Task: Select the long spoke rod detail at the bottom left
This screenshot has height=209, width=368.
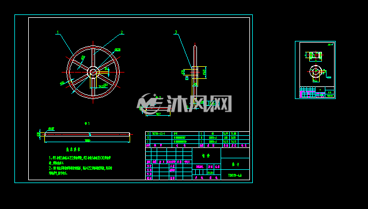Action: tap(87, 134)
